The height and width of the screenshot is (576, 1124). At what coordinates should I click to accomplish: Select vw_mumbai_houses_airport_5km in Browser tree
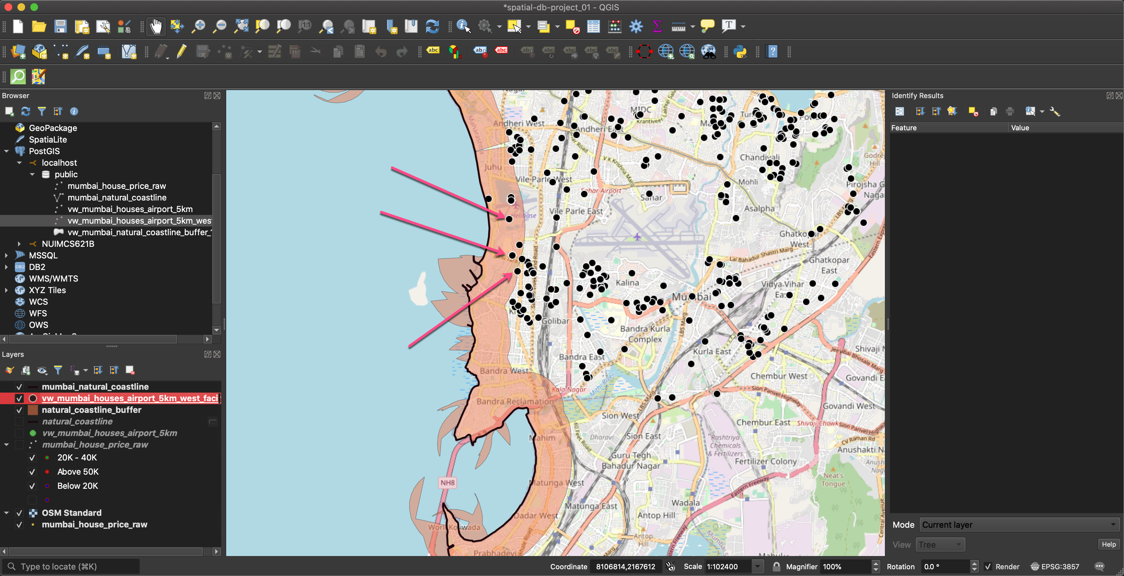pos(130,209)
